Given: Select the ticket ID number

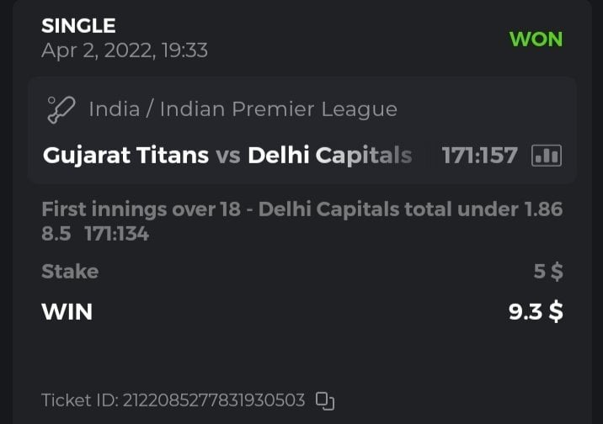Looking at the screenshot, I should (x=212, y=400).
